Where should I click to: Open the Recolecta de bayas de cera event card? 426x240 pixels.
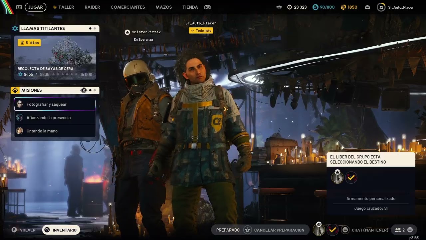click(55, 58)
